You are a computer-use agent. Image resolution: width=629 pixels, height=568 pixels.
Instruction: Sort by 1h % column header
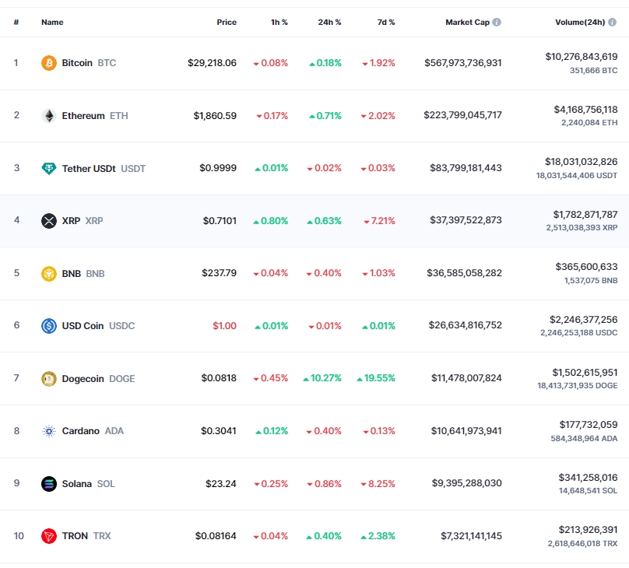tap(279, 22)
